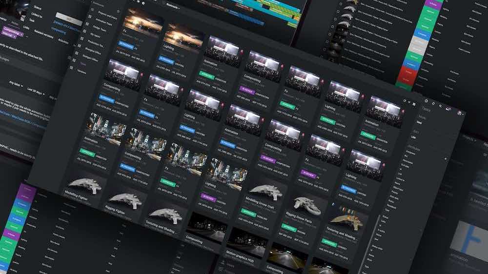Click sunset thumbnail on the top Fx card
Image resolution: width=488 pixels, height=274 pixels.
[x=143, y=23]
